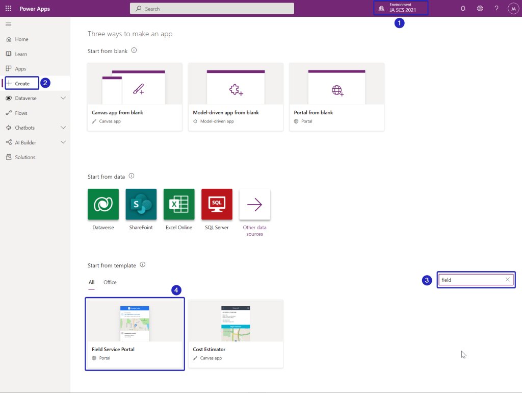Click the notifications bell icon
Viewport: 522px width, 393px height.
tap(463, 9)
